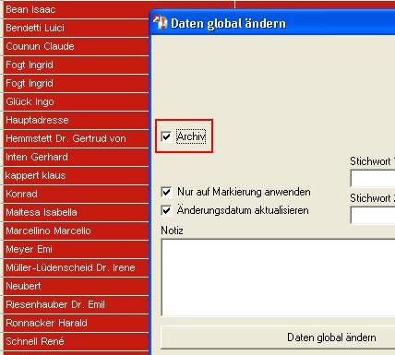
Task: Select Müller-Lüdenscheid Dr. Irene row
Action: pos(76,267)
